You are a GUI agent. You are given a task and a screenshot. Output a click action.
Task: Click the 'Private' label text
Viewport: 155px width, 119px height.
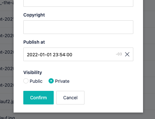click(62, 81)
